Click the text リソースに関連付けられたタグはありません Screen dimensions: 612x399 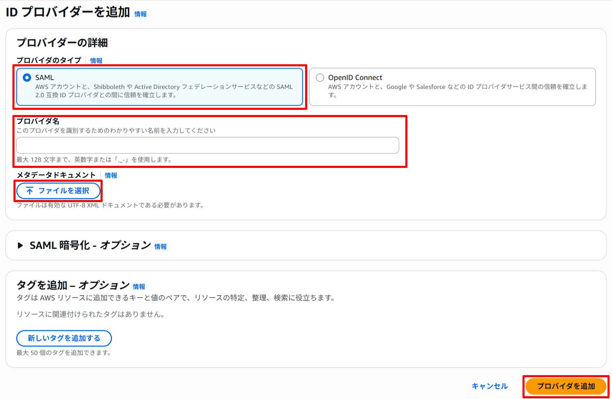[x=91, y=314]
